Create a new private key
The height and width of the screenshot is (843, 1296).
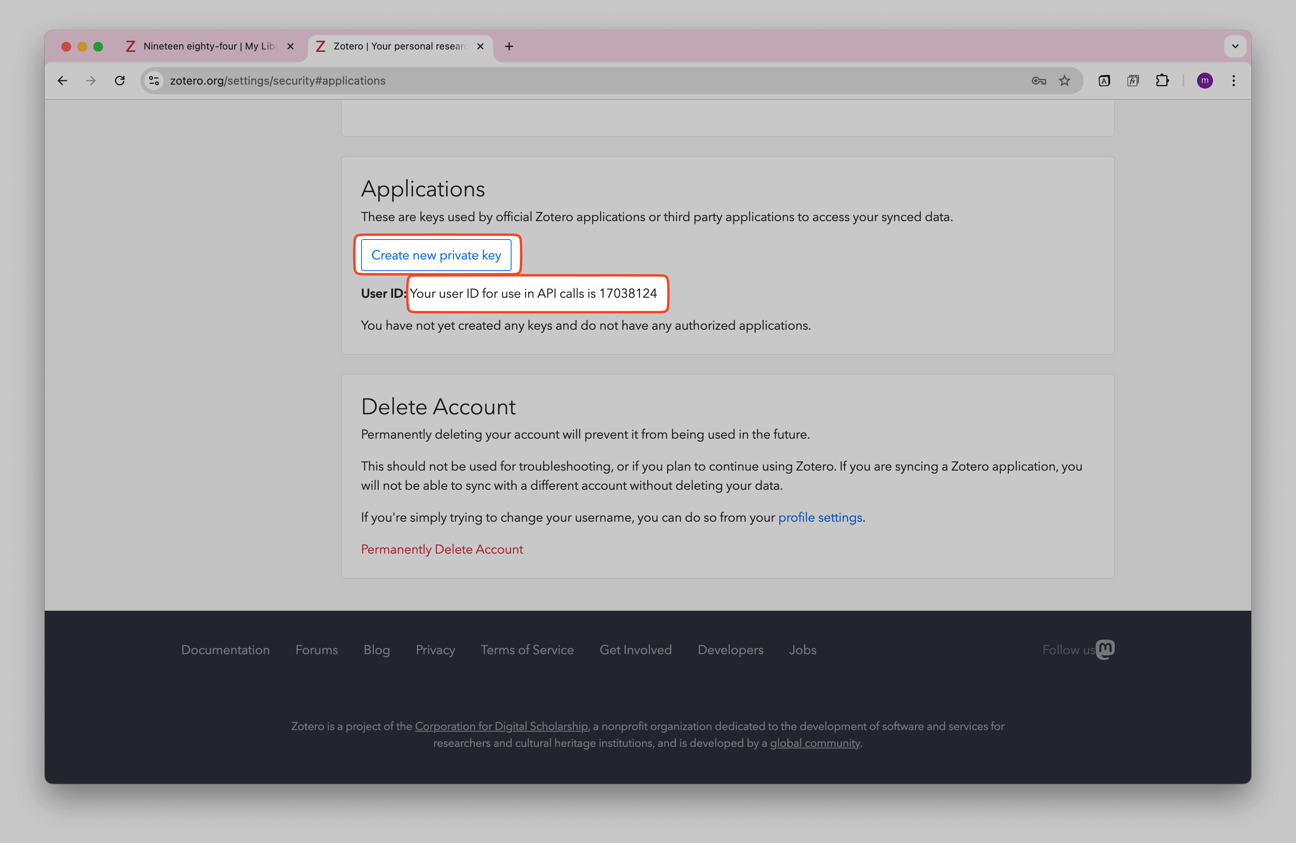436,255
